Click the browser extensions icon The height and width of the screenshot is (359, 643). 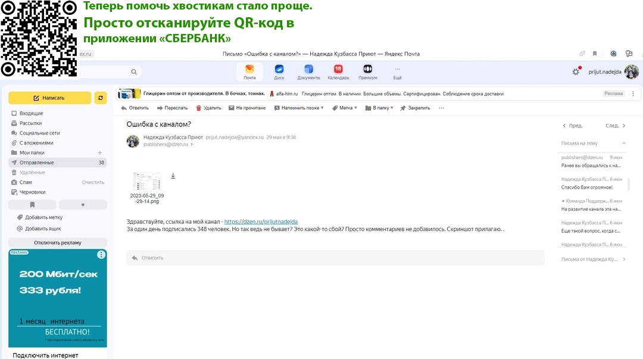[x=629, y=54]
